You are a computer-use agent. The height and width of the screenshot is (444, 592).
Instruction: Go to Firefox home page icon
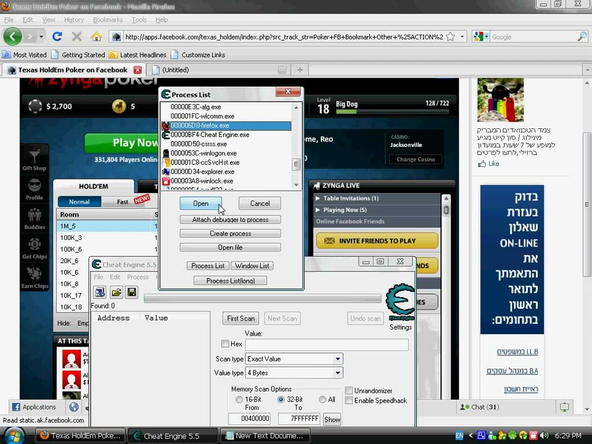pos(96,36)
